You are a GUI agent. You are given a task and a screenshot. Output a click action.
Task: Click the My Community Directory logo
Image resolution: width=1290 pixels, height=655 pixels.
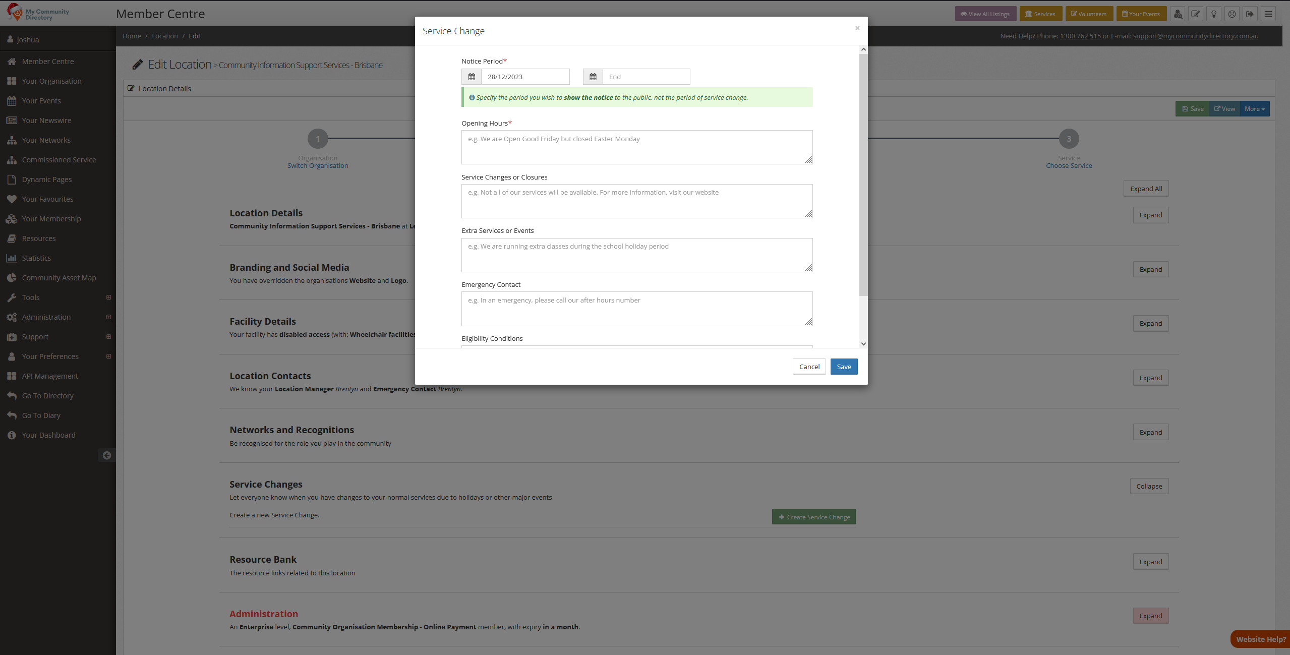coord(38,13)
